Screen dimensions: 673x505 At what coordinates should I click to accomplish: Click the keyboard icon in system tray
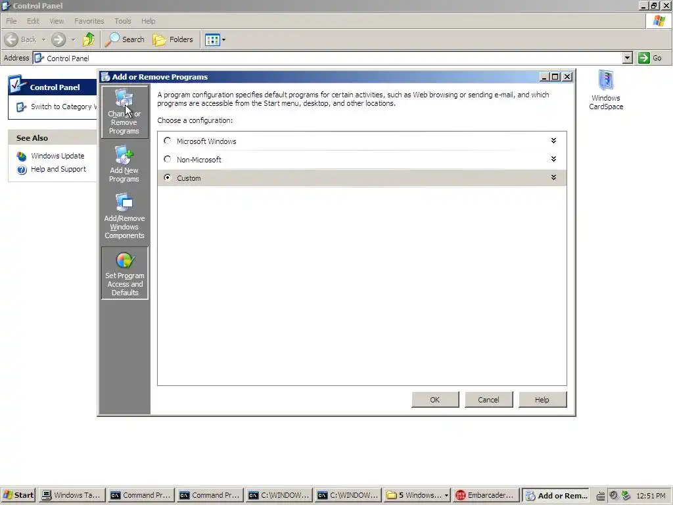click(601, 496)
